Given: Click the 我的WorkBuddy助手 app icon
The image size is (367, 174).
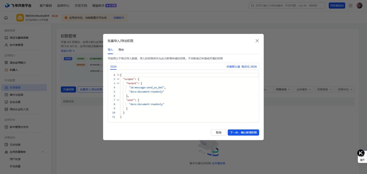Looking at the screenshot, I should (x=20, y=18).
